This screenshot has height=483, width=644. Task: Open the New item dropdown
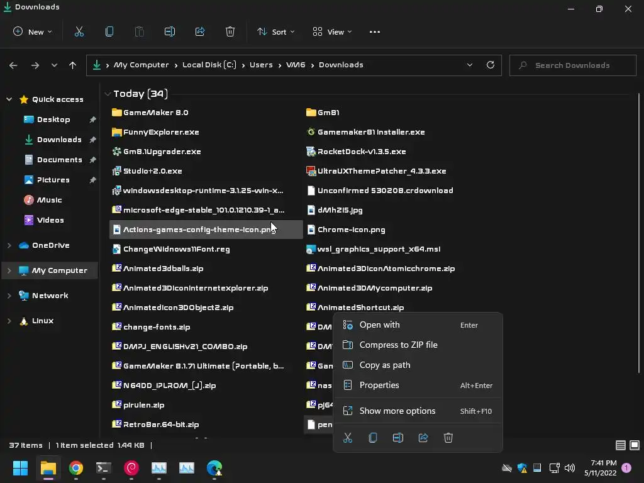point(33,31)
